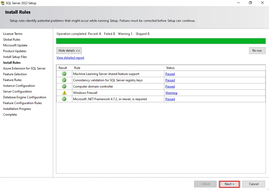This screenshot has height=190, width=269.
Task: Click the green check icon for Computer domain controller
Action: [x=64, y=87]
